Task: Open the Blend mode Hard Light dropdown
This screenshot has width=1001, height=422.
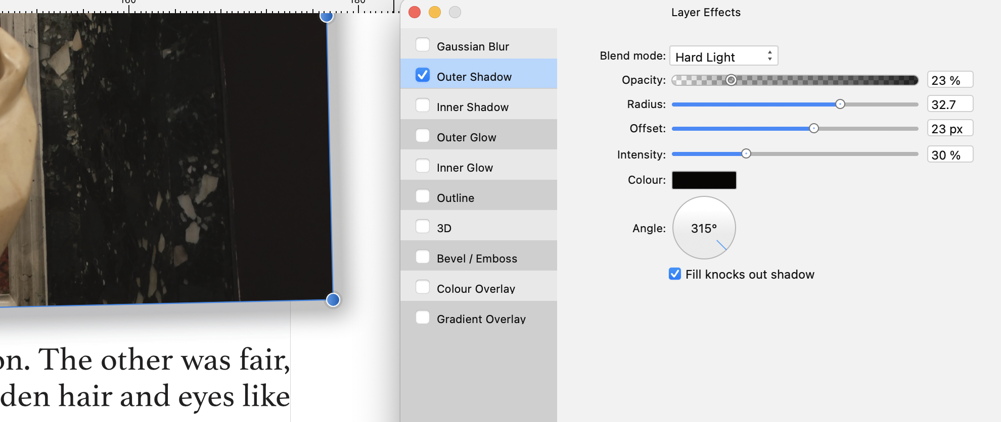Action: click(x=723, y=56)
